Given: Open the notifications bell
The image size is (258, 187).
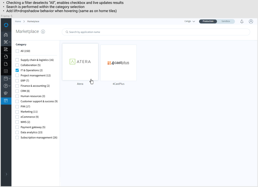Looking at the screenshot, I should (242, 21).
